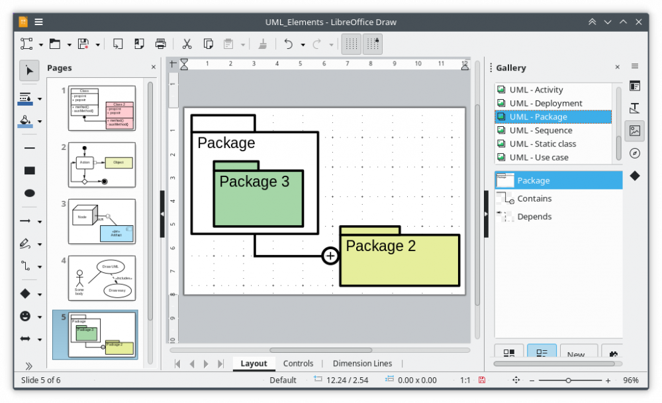Switch to the Dimension Lines tab
Screen dimensions: 662x403
pyautogui.click(x=362, y=363)
